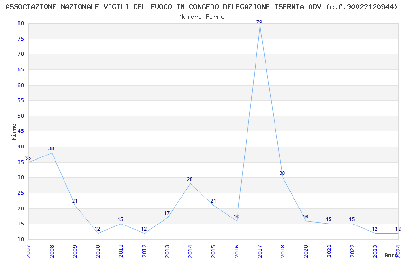This screenshot has height=260, width=403.
Task: Click the data label 12 above 2023
Action: point(375,229)
